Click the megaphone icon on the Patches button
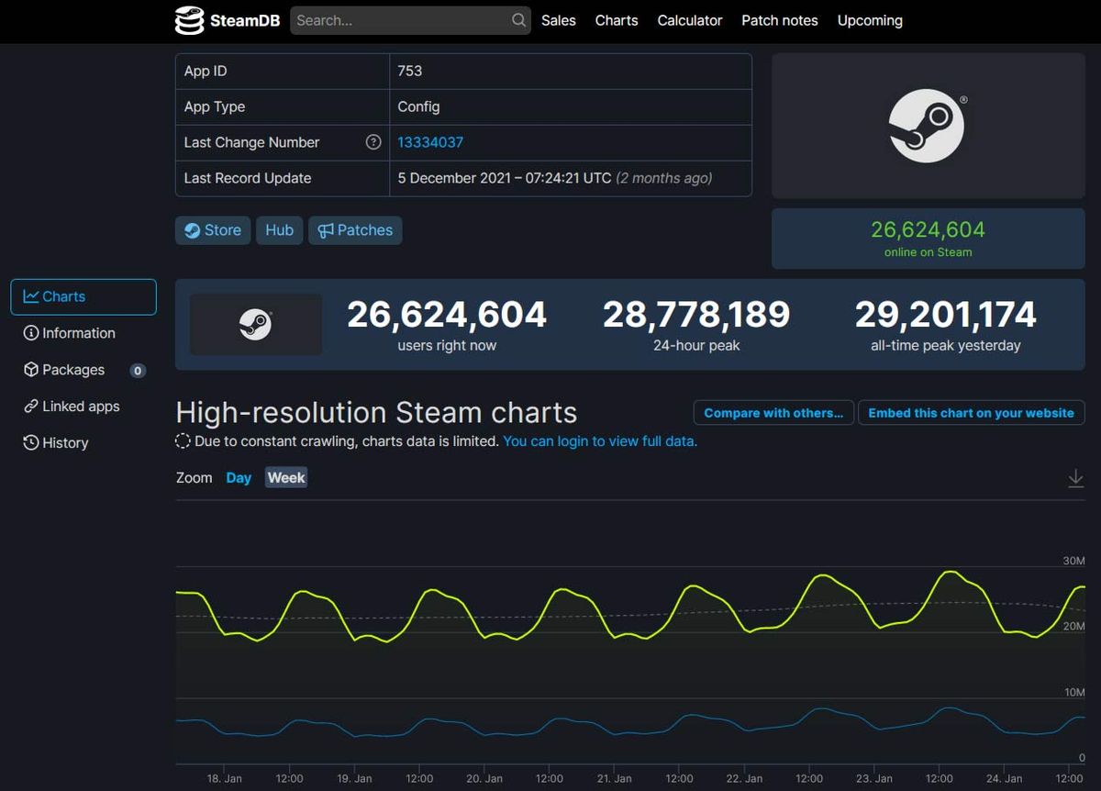Screen dimensions: 1101x791 tap(328, 230)
